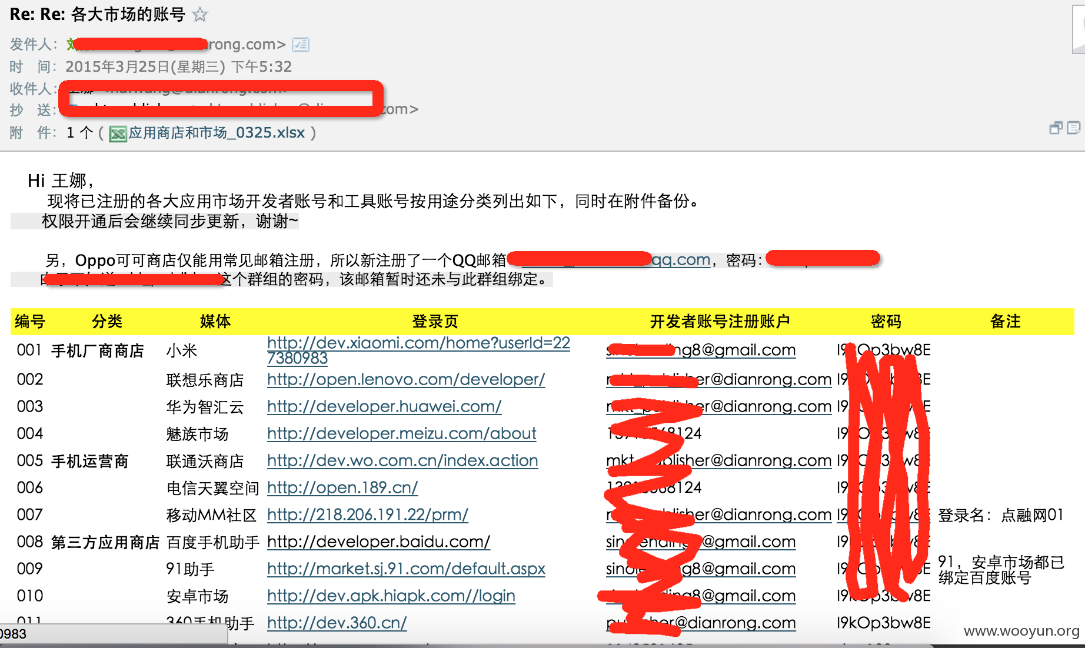This screenshot has width=1085, height=648.
Task: Click the row number 001
Action: pos(29,350)
